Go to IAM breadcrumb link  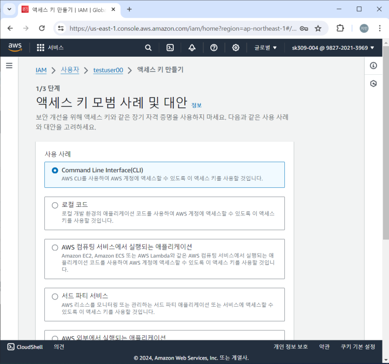41,70
